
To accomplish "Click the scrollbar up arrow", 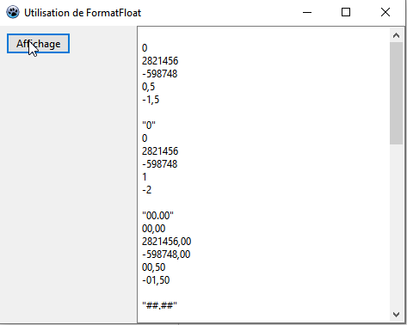I will coord(396,35).
